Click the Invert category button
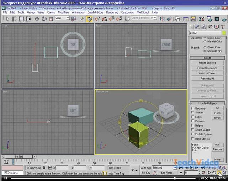Screen dimensions: 228x181 coord(217,118)
